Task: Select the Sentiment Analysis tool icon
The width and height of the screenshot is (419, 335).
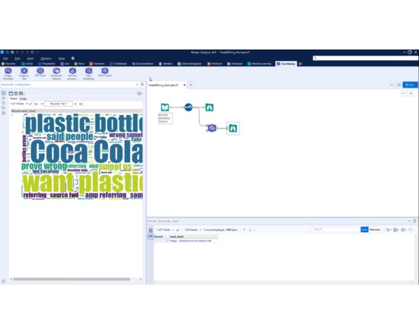Action: (56, 71)
